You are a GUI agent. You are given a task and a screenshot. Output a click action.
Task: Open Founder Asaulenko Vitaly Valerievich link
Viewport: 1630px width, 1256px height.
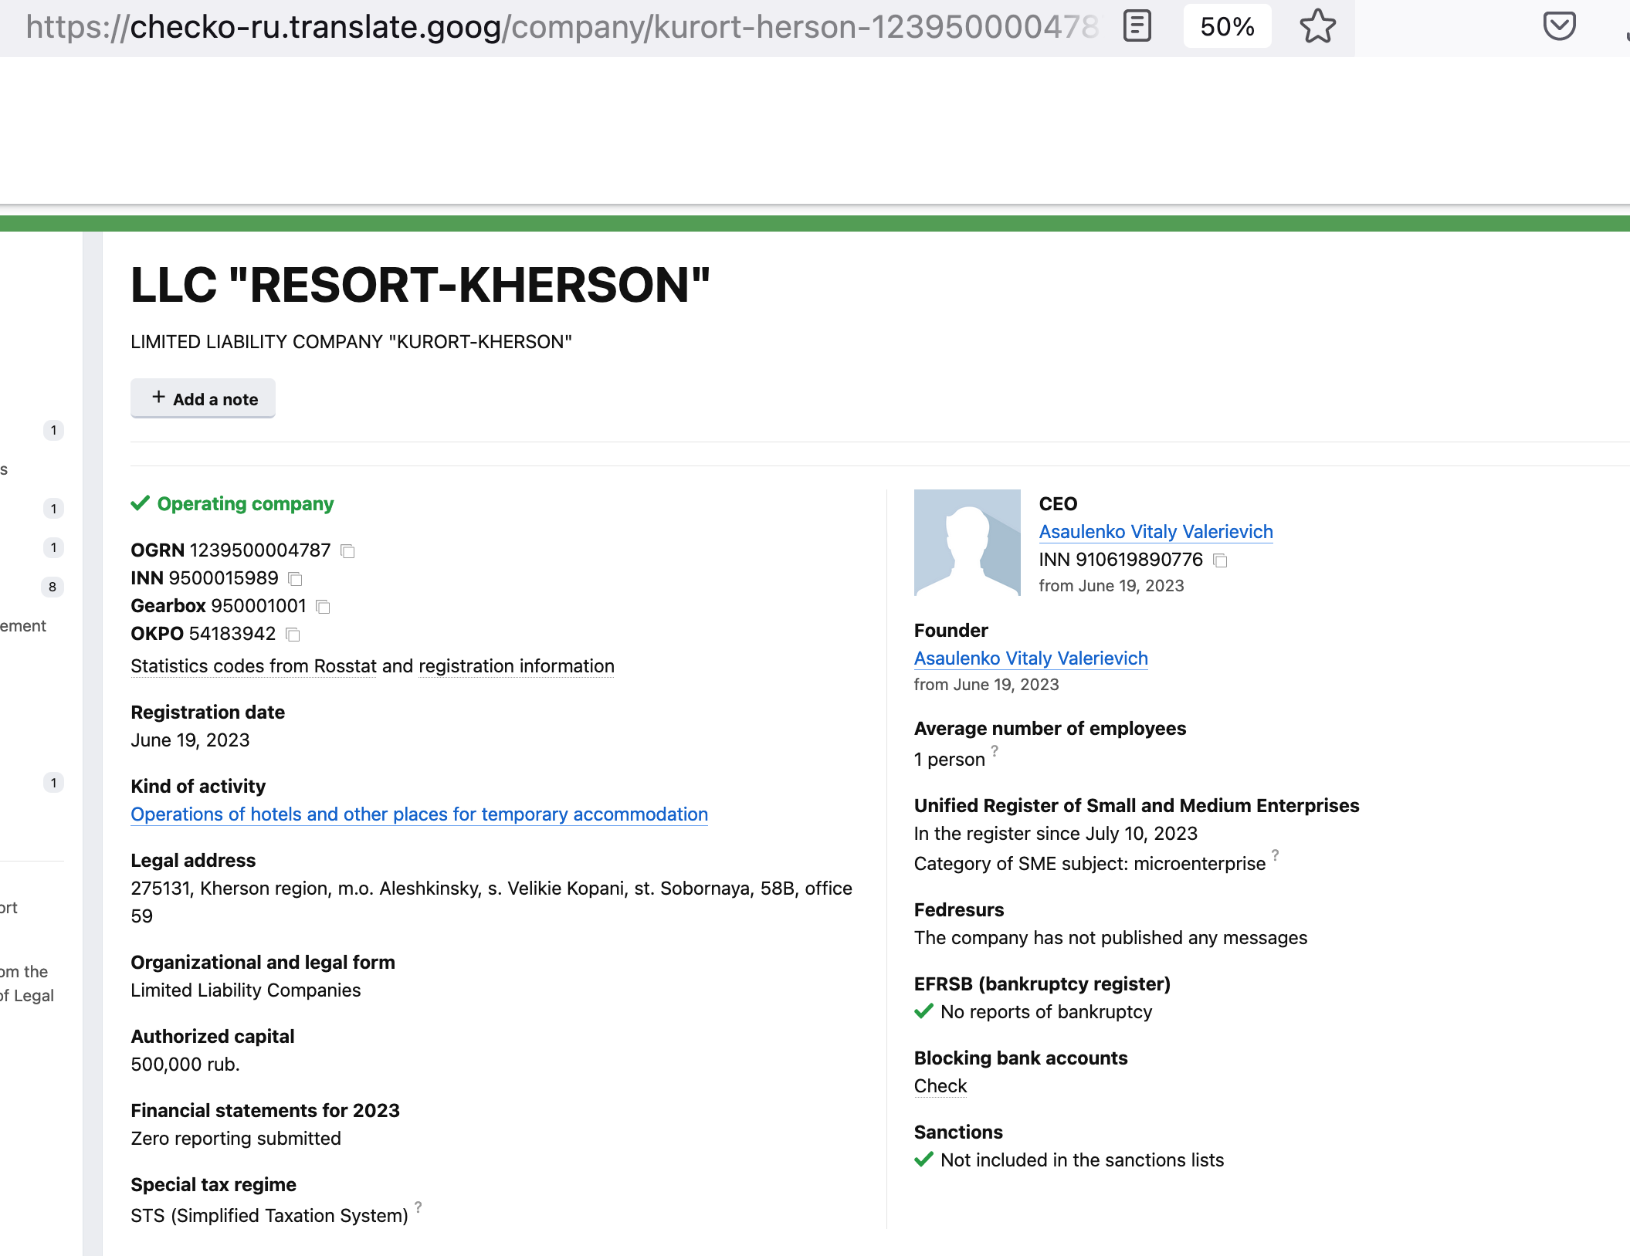click(x=1030, y=658)
